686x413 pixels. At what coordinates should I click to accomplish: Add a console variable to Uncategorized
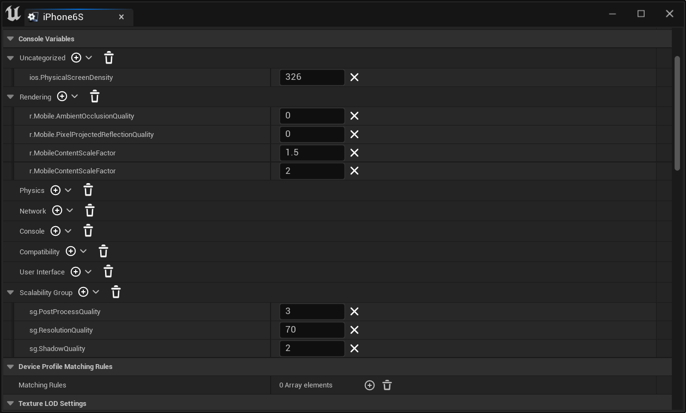(76, 58)
